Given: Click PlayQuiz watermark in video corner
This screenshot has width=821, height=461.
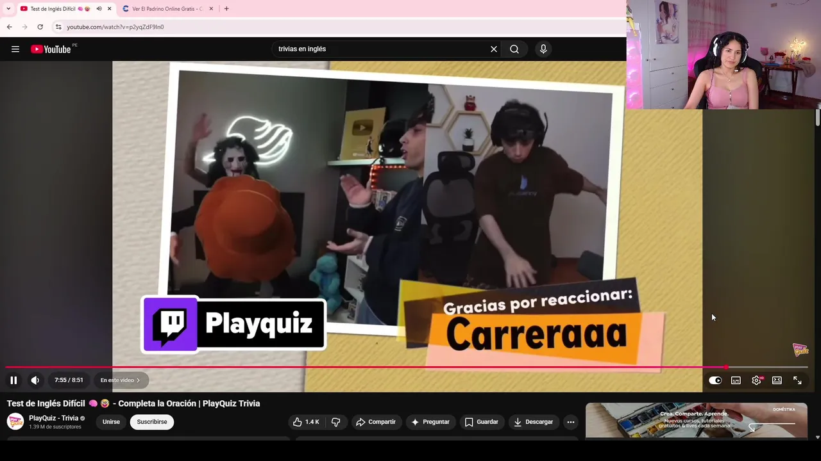Looking at the screenshot, I should (x=800, y=350).
